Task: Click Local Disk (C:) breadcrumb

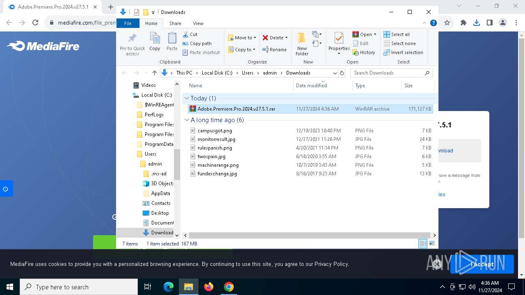Action: 217,73
